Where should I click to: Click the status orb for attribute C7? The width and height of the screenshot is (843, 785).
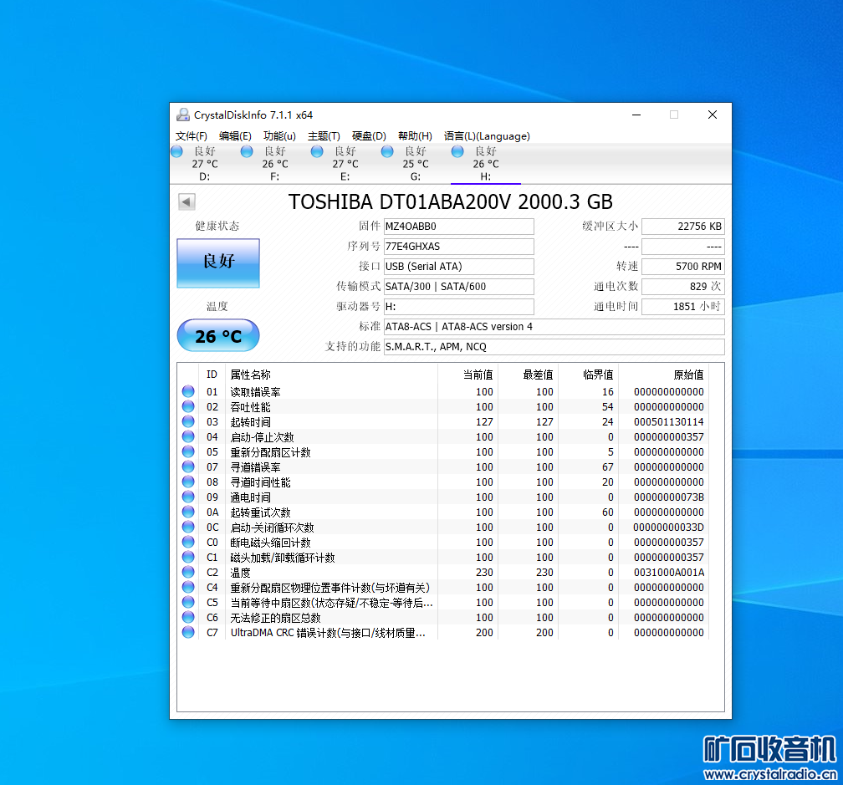(x=188, y=633)
